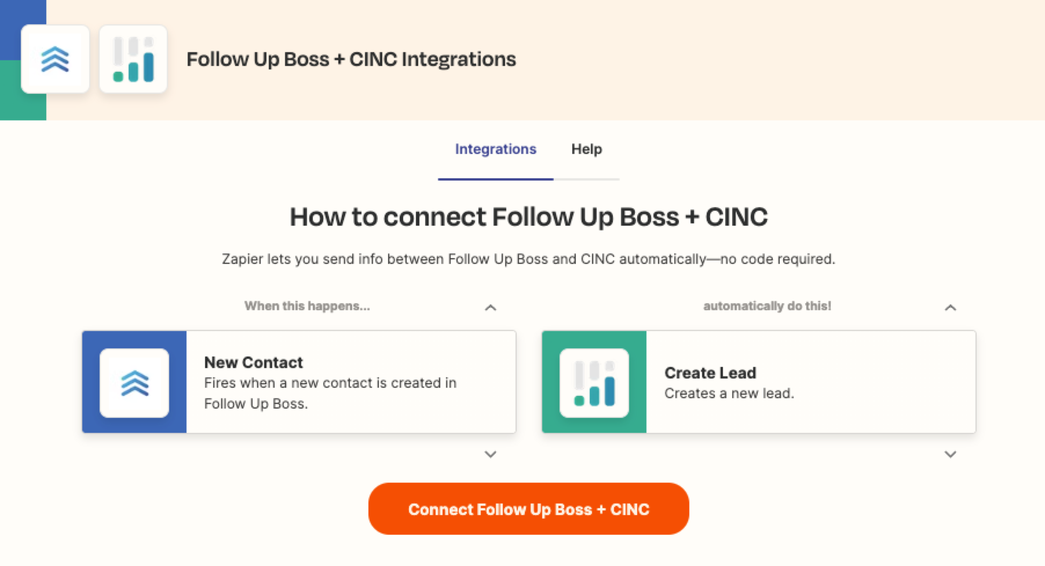This screenshot has height=566, width=1045.
Task: Select the New Contact trigger card
Action: tap(299, 382)
